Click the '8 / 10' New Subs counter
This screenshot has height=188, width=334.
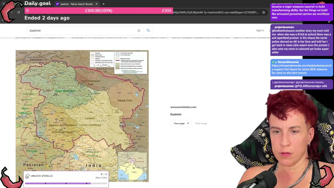point(104,174)
